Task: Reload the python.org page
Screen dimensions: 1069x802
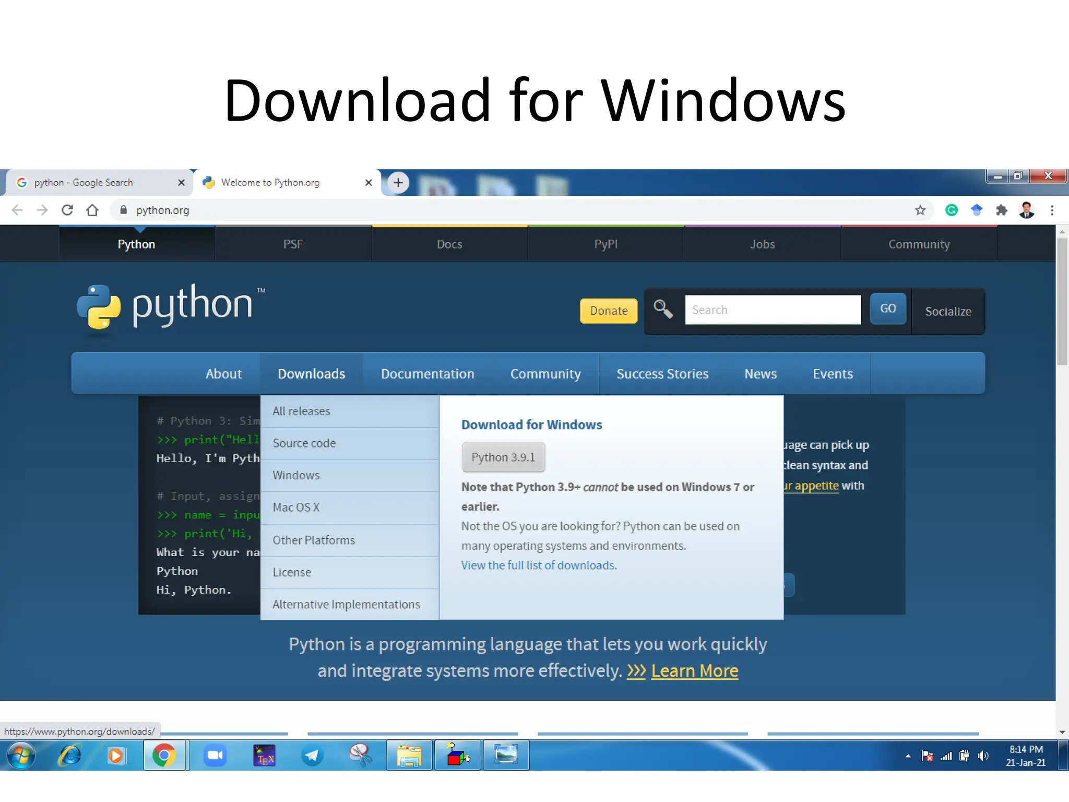Action: (x=67, y=210)
